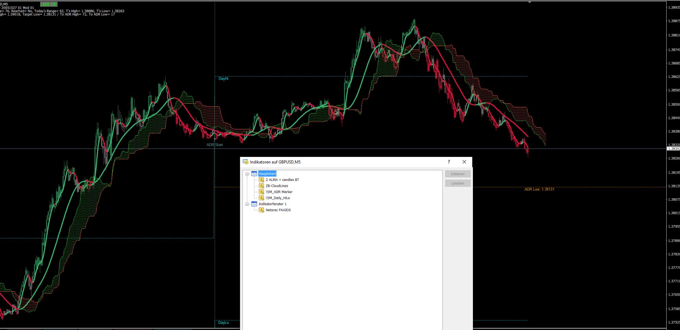
Task: Click the Hauptchart chart window icon
Action: click(254, 174)
